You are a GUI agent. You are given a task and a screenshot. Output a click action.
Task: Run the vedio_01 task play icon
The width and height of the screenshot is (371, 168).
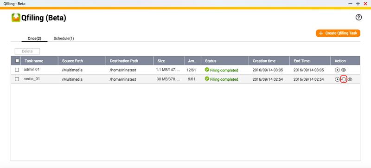coord(338,79)
